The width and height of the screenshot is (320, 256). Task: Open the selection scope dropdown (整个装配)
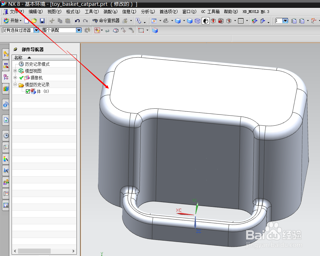click(x=79, y=30)
